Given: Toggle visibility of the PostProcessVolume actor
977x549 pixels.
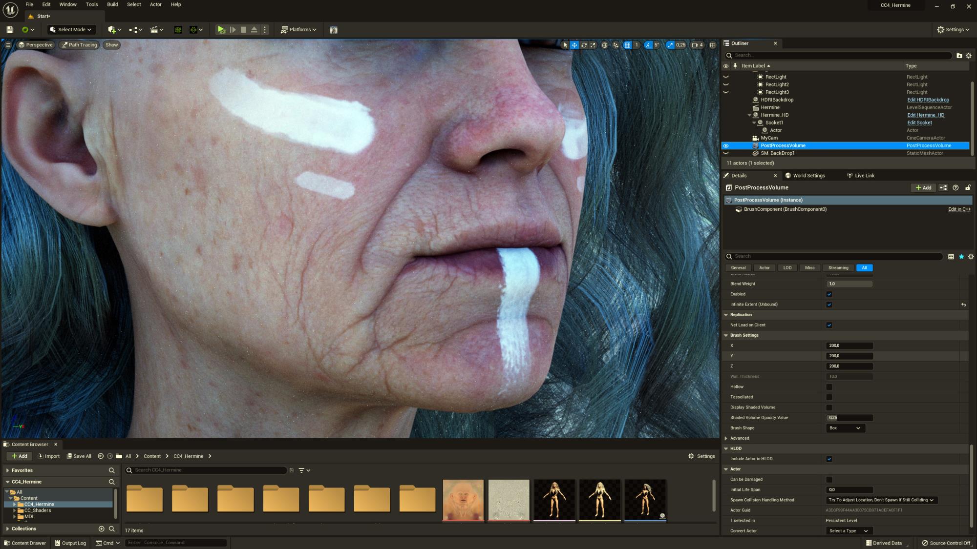Looking at the screenshot, I should tap(726, 146).
